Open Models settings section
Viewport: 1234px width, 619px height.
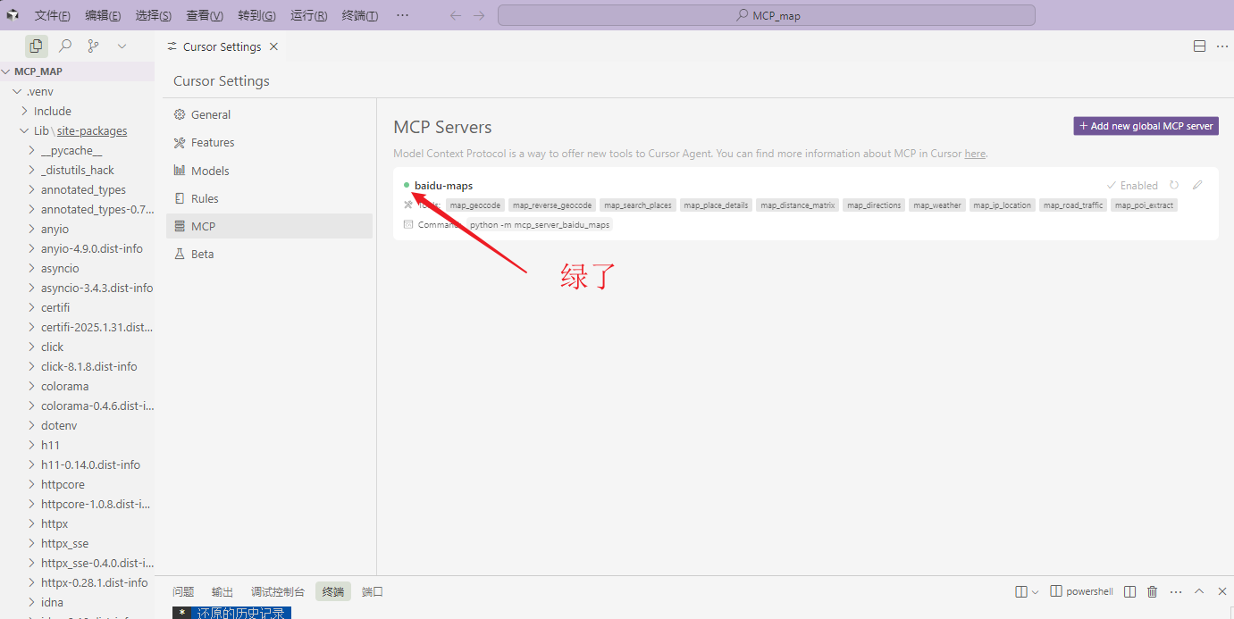(269, 171)
